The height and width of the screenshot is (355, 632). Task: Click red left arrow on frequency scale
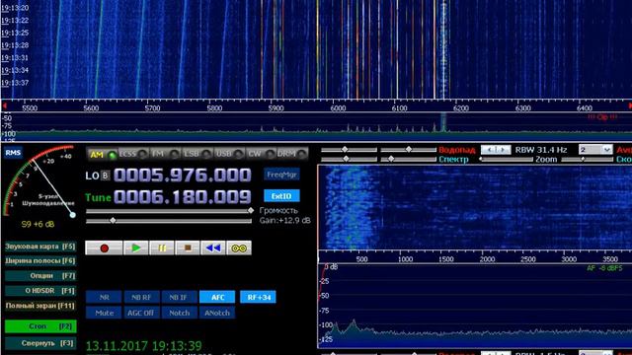point(4,106)
